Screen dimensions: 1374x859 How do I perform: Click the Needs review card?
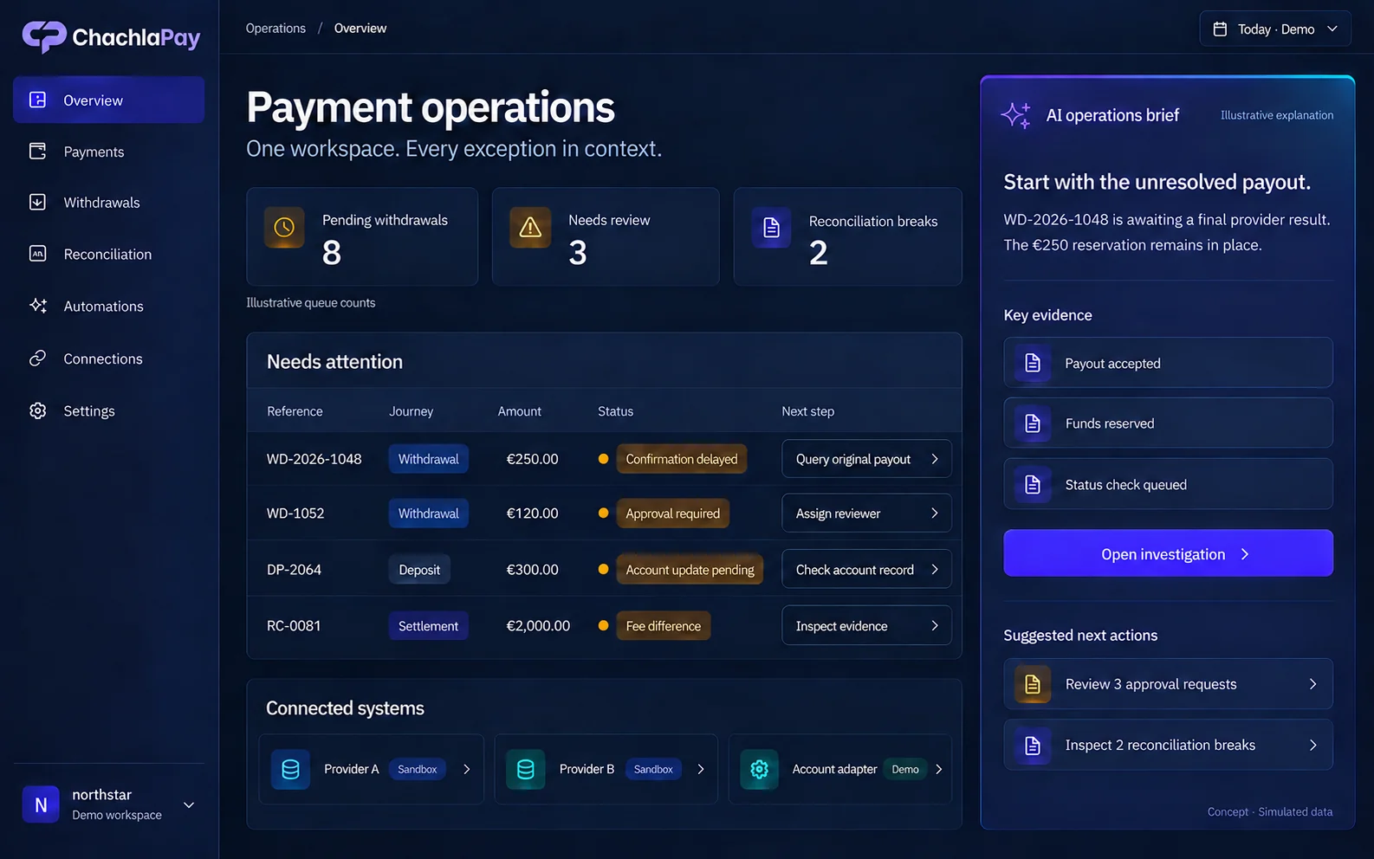click(x=606, y=236)
